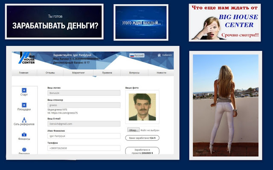Select the Русский language flag button

(137, 56)
